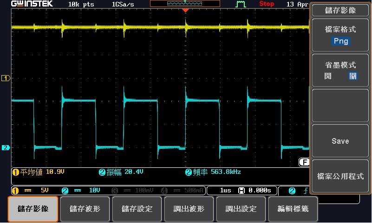Click the orange trigger position marker
Viewport: 372px width, 223px height.
pyautogui.click(x=185, y=10)
